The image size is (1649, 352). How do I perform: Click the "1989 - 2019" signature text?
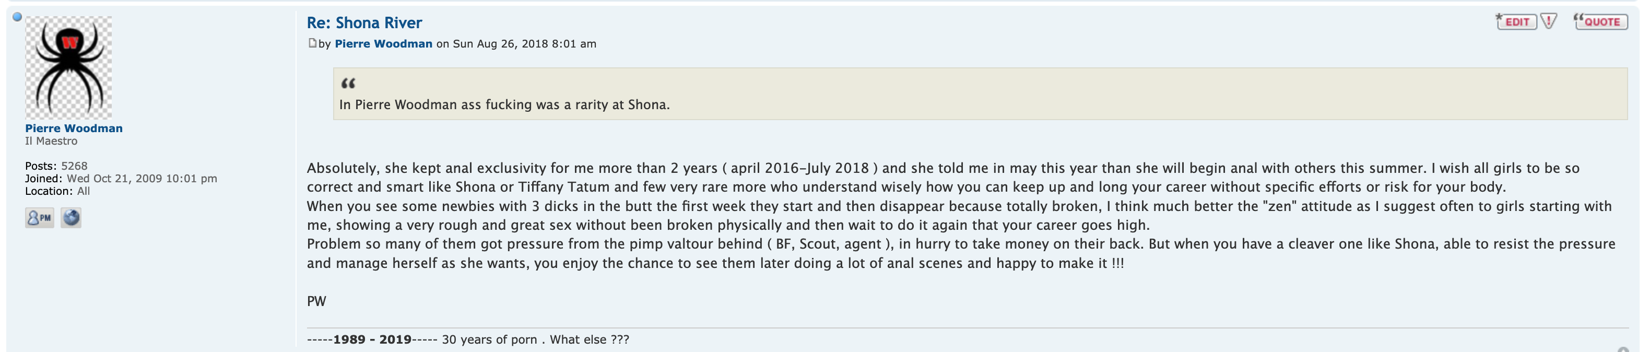pos(372,340)
